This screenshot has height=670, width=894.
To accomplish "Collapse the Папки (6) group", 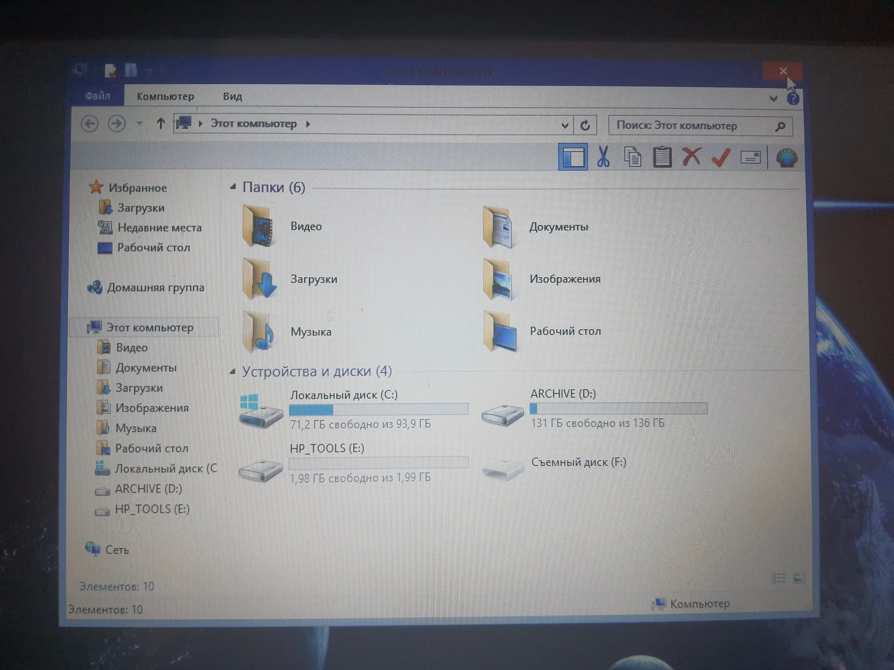I will 232,187.
